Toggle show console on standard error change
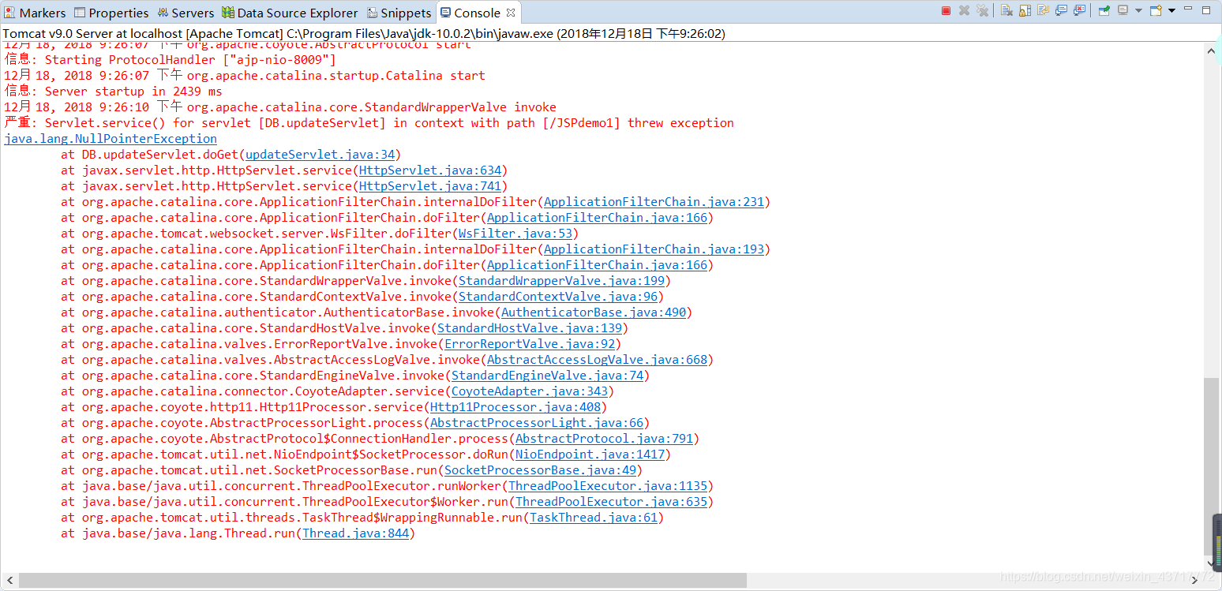 [x=1079, y=10]
